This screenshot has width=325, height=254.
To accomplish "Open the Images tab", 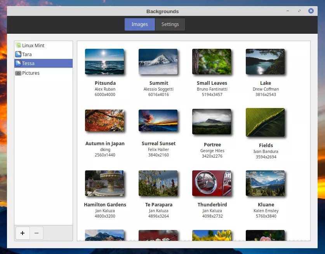I will click(139, 24).
